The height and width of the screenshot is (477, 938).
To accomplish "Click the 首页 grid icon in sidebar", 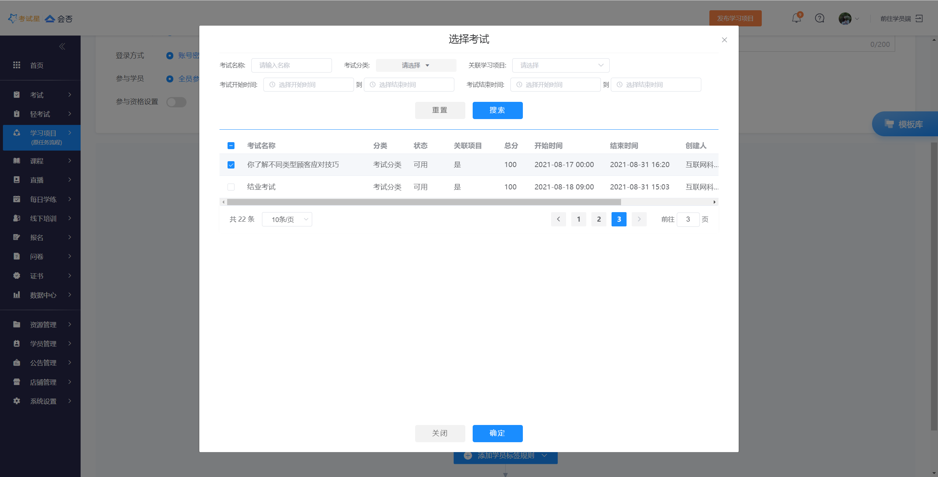I will pyautogui.click(x=16, y=65).
